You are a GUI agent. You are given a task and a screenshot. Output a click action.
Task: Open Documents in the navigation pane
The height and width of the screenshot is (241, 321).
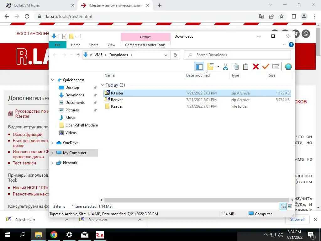75,103
